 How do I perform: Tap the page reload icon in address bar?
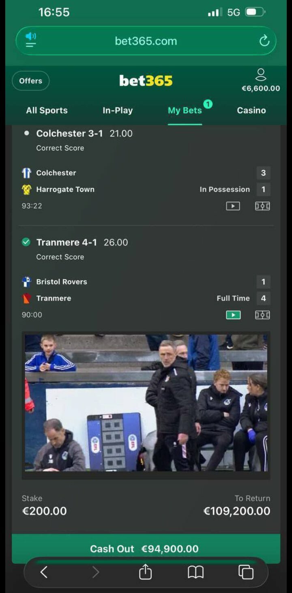264,41
